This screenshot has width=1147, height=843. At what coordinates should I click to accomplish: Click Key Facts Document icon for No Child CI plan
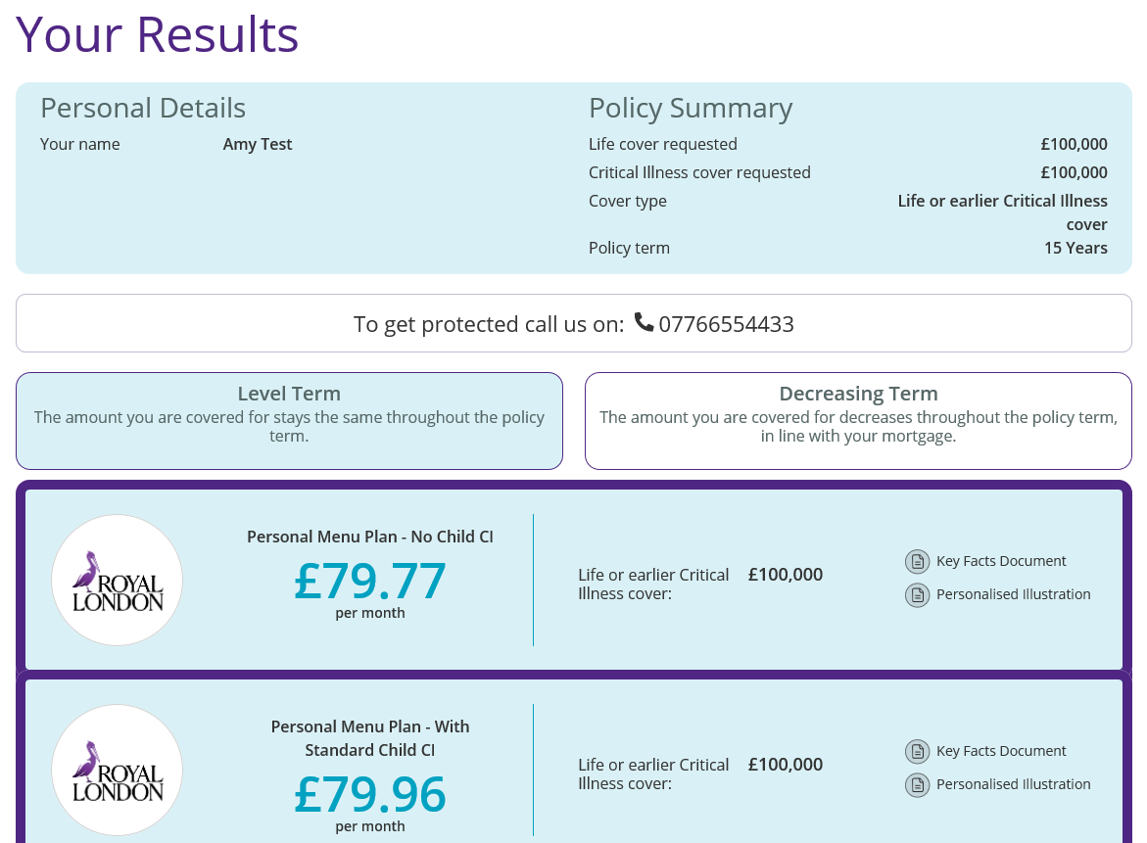pyautogui.click(x=917, y=561)
